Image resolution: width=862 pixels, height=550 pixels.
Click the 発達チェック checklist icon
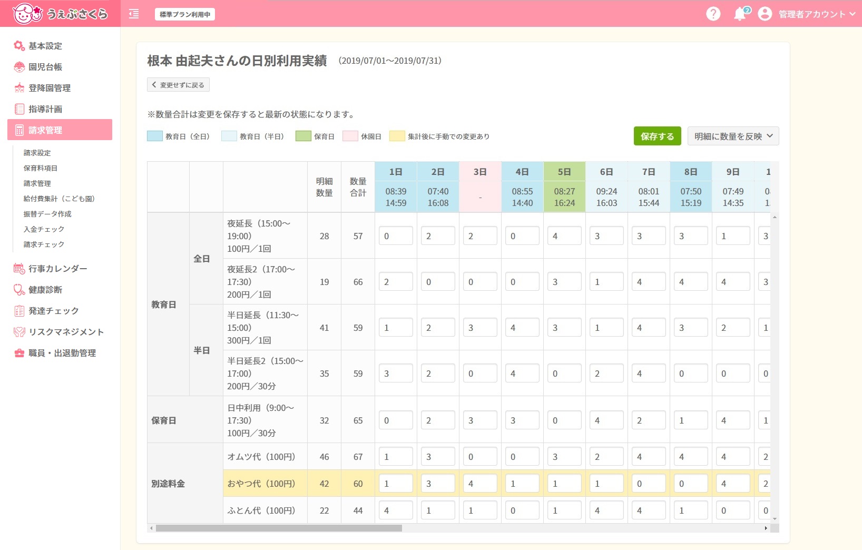[x=19, y=311]
